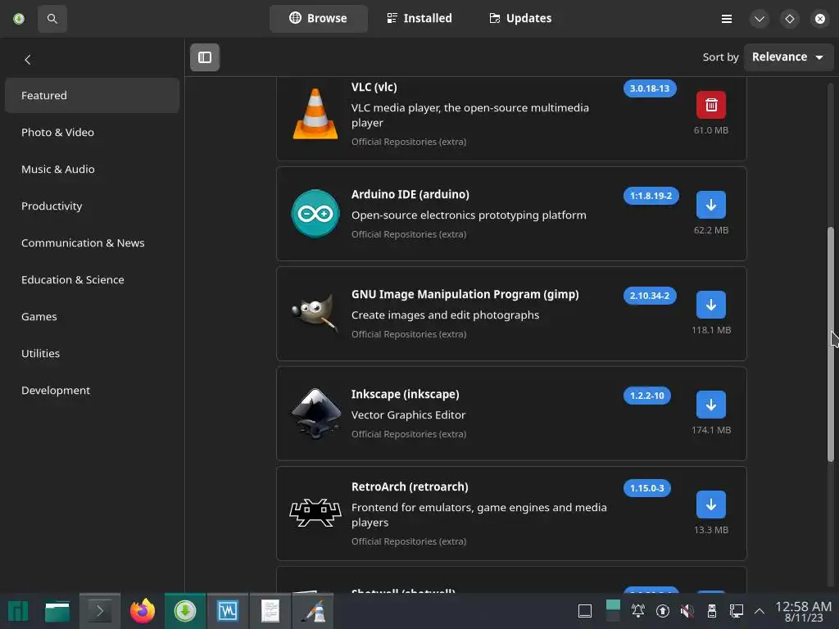The image size is (839, 629).
Task: Click GIMP version badge 2.10.34-2
Action: [x=650, y=296]
